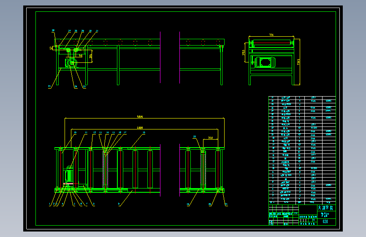
Task: Select callout number 19 below the plan view
Action: click(x=188, y=205)
